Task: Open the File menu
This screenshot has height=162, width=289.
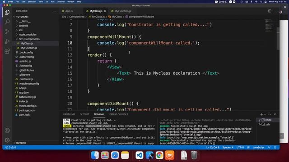Action: 17,2
